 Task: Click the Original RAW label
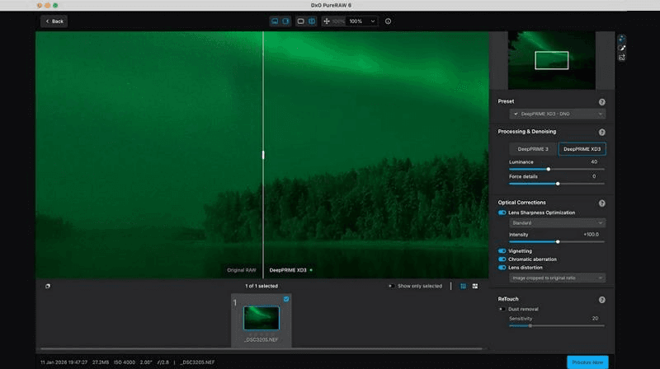click(241, 270)
